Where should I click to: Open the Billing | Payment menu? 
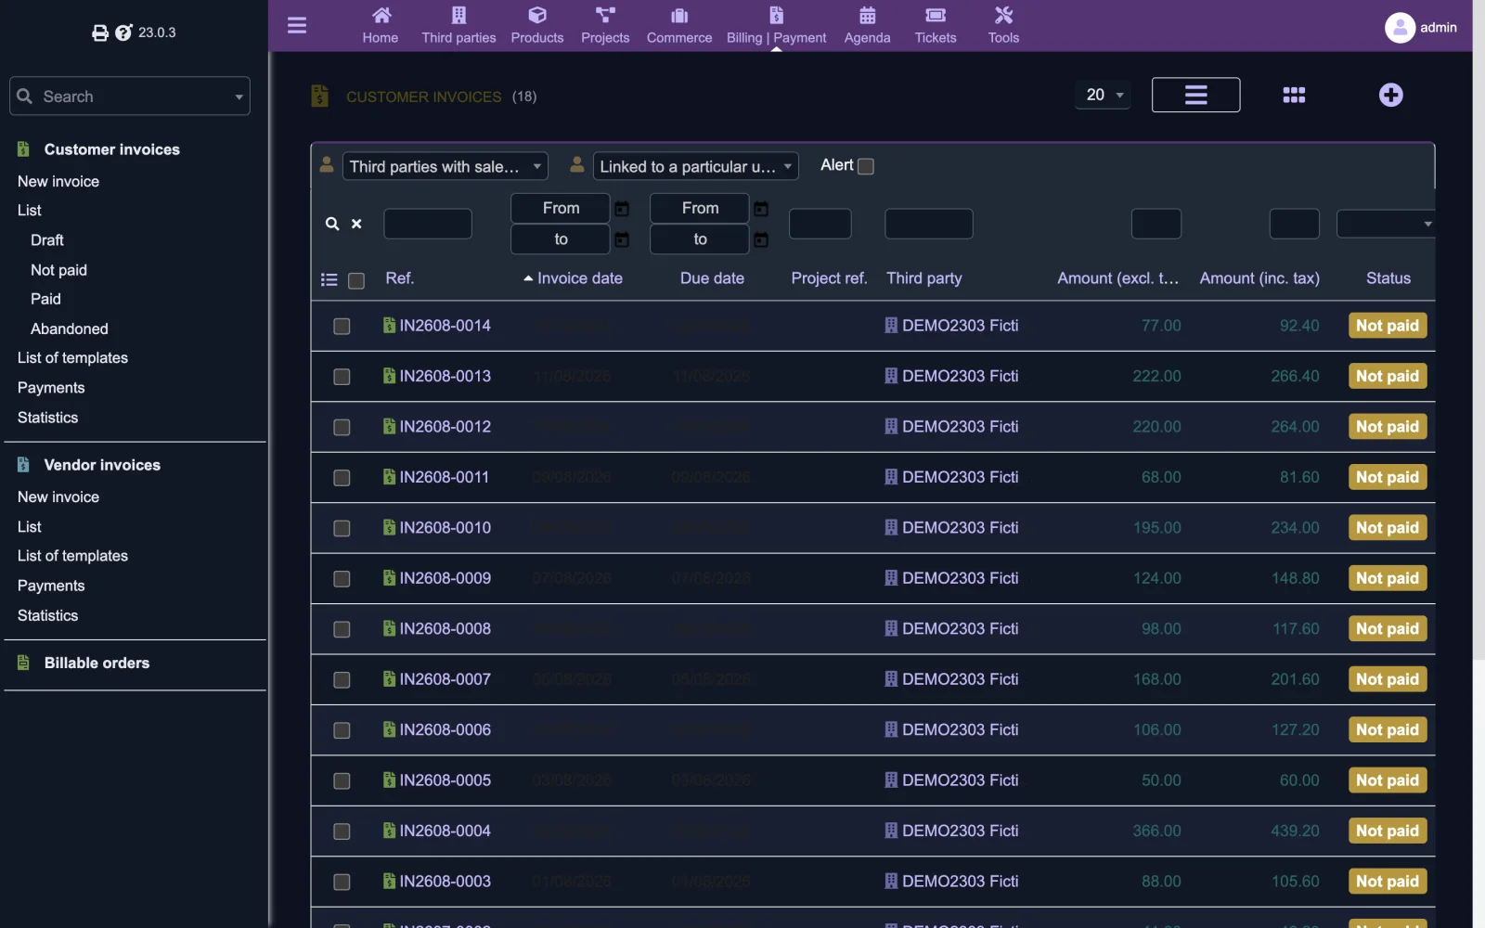pyautogui.click(x=776, y=25)
